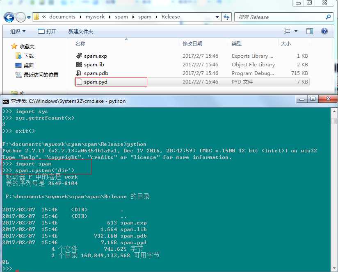Select 'mywork' in the address breadcrumb
This screenshot has width=338, height=272.
95,17
